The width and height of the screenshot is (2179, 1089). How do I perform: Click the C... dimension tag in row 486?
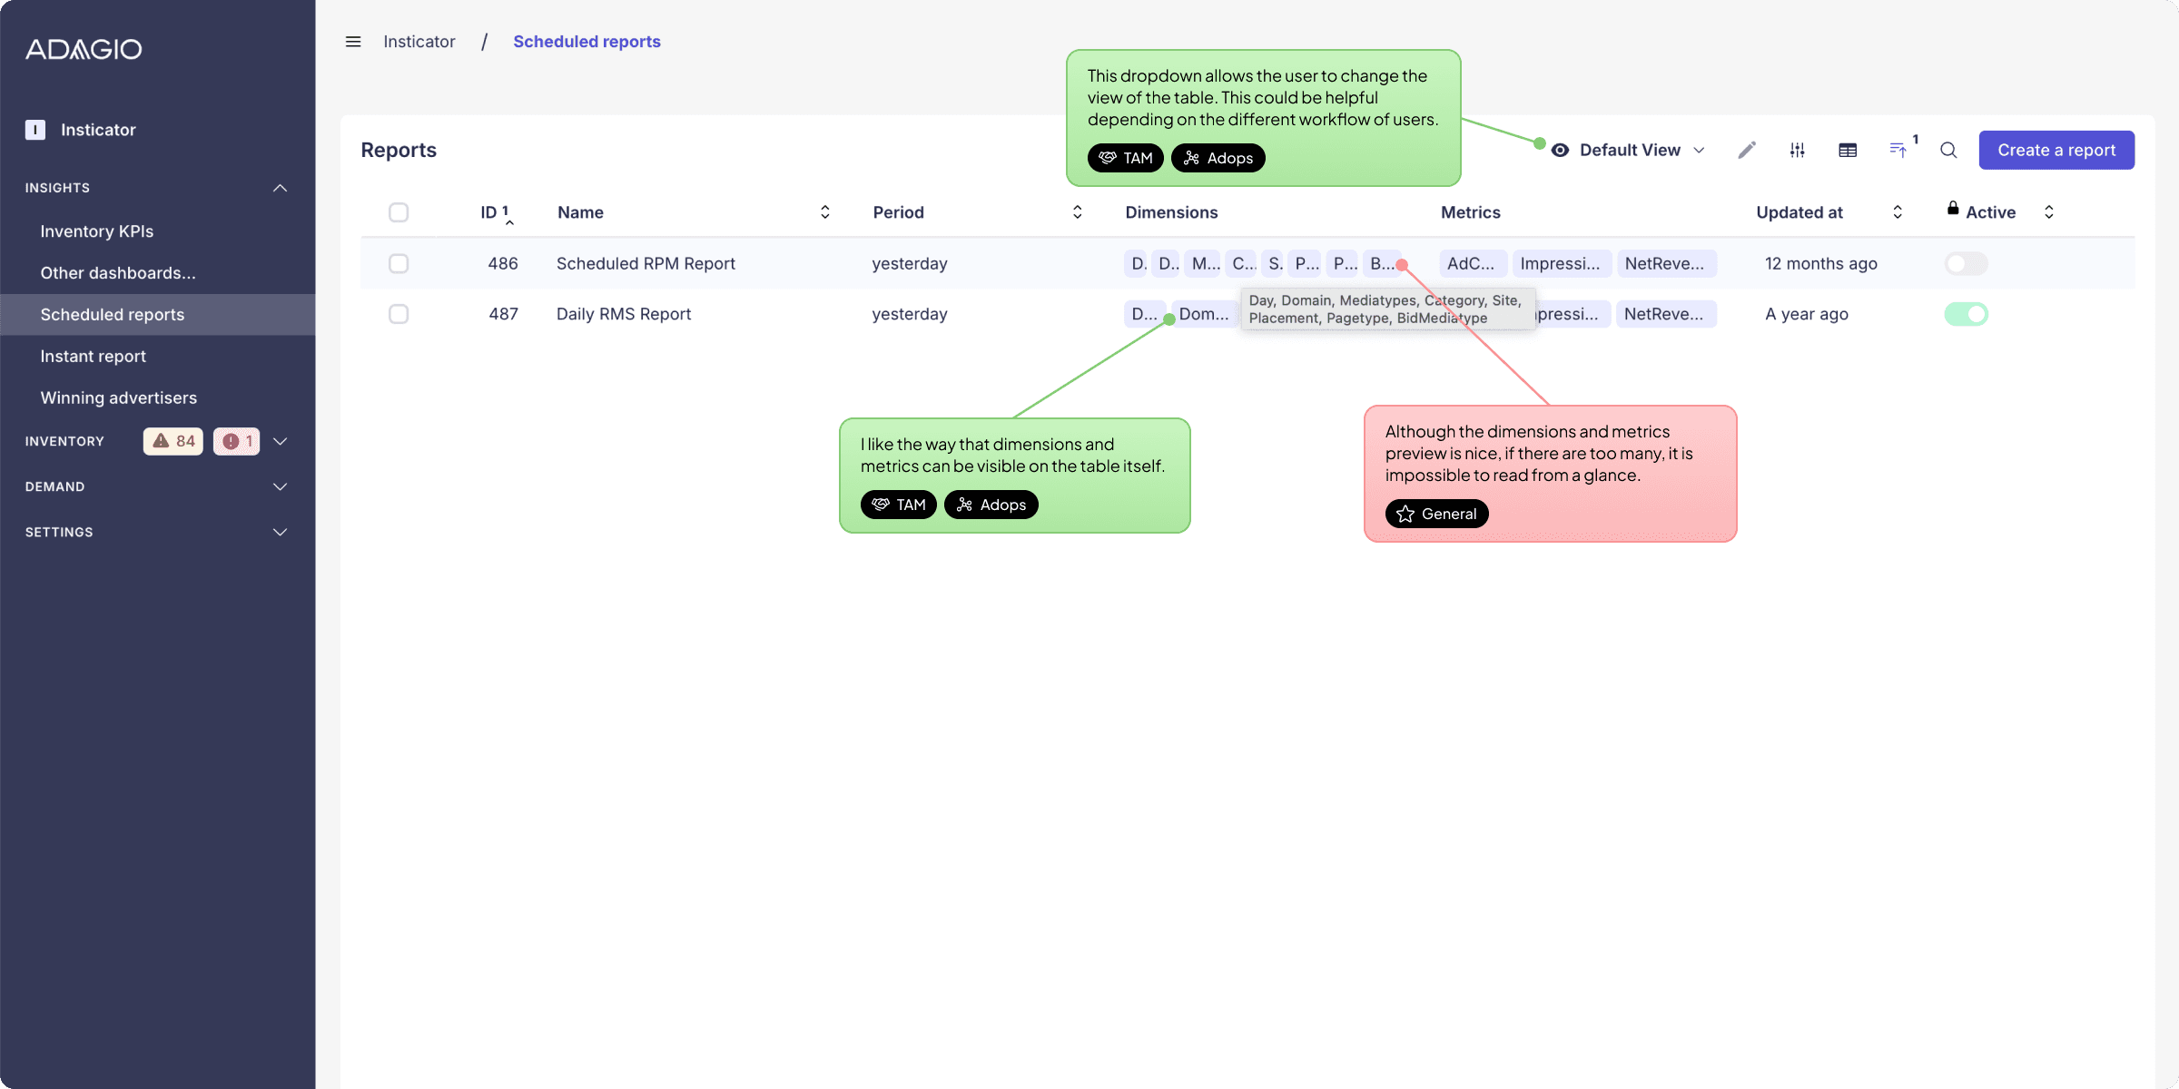tap(1243, 263)
